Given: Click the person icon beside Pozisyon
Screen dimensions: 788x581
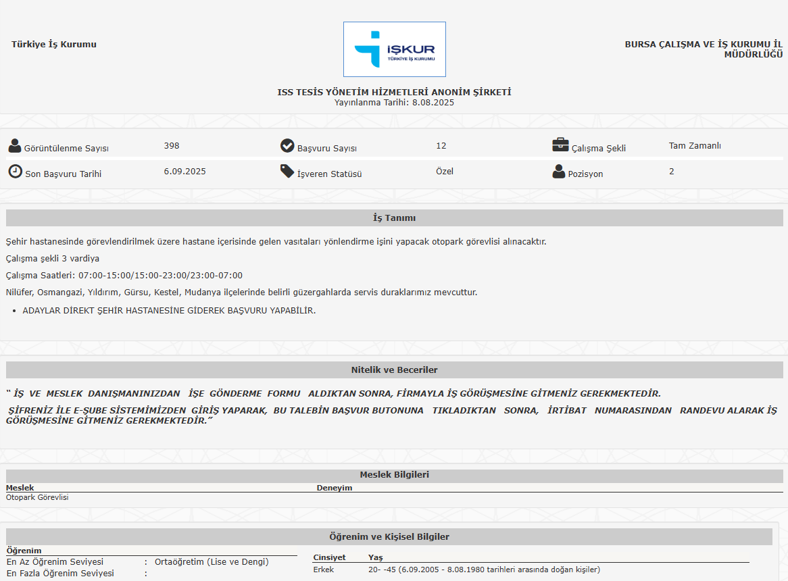Looking at the screenshot, I should (559, 171).
